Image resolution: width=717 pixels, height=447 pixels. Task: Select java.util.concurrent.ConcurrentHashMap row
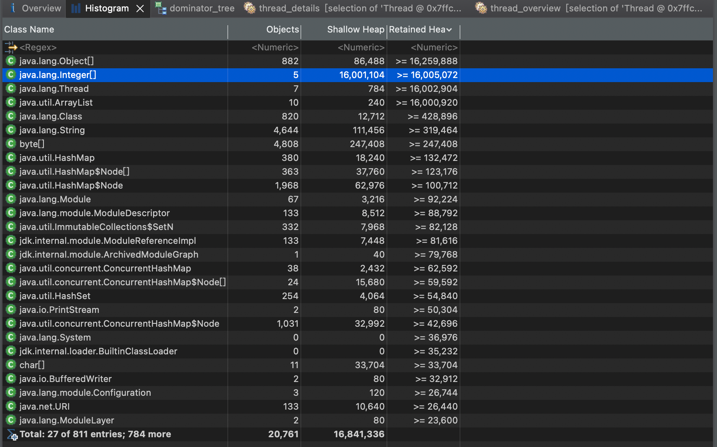click(357, 268)
